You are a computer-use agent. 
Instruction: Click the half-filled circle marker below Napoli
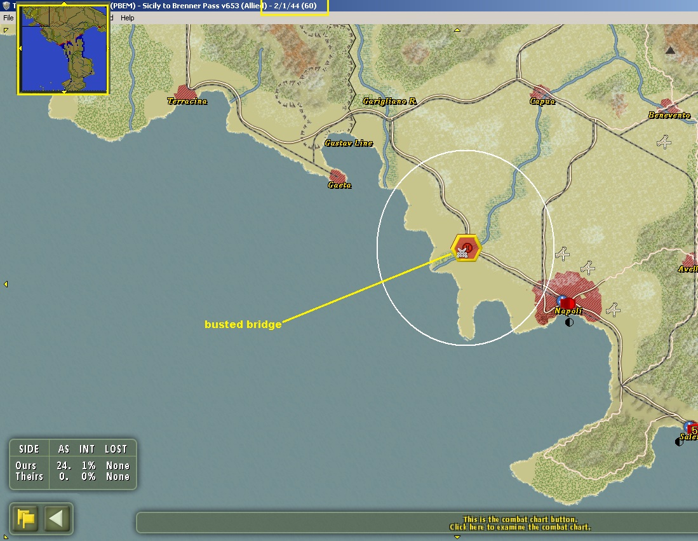click(x=569, y=322)
